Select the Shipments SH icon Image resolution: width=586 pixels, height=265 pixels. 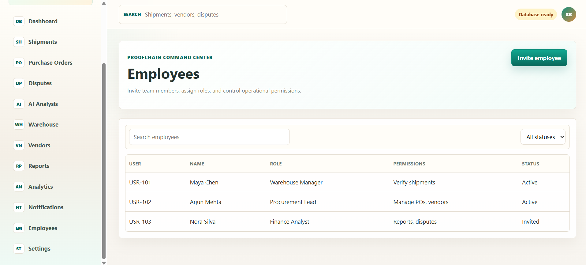19,42
